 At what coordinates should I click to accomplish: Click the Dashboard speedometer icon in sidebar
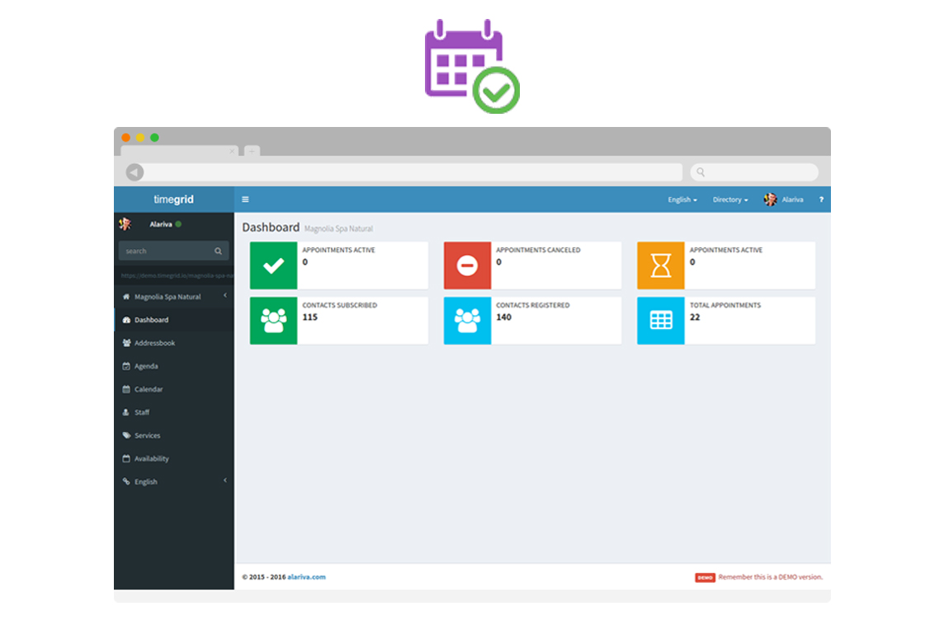coord(126,320)
